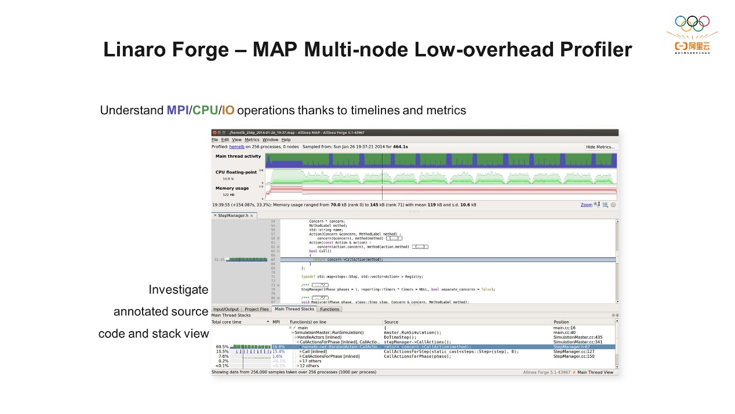Select the SimulationMaster.cc:341 position entry

coord(578,342)
